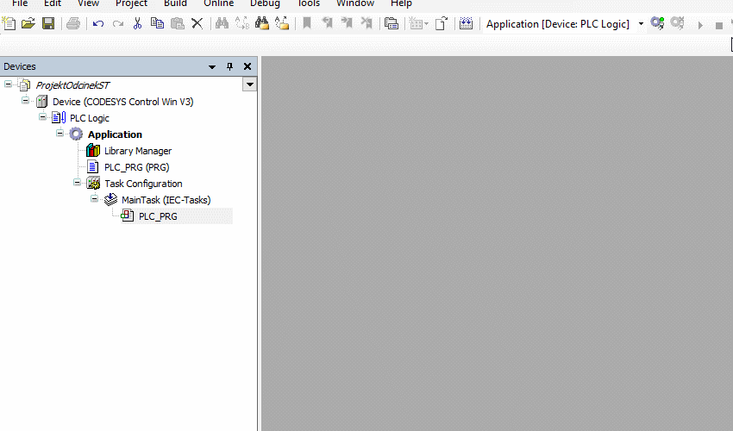This screenshot has width=733, height=431.
Task: Toggle auto-hide pin on the Devices panel
Action: (x=230, y=66)
